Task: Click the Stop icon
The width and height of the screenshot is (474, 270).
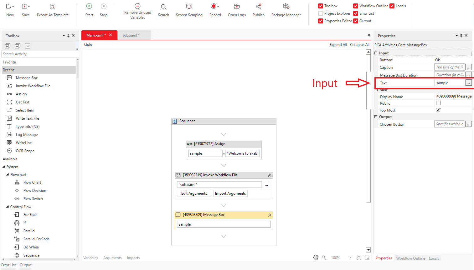Action: (x=104, y=6)
